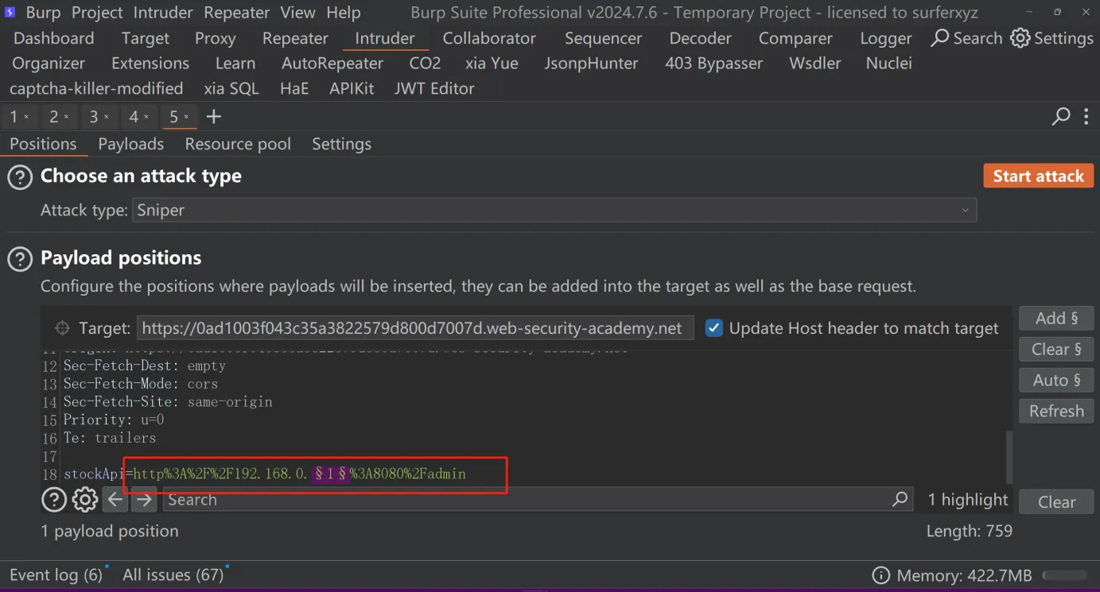1100x592 pixels.
Task: Open All issues (67)
Action: [173, 575]
